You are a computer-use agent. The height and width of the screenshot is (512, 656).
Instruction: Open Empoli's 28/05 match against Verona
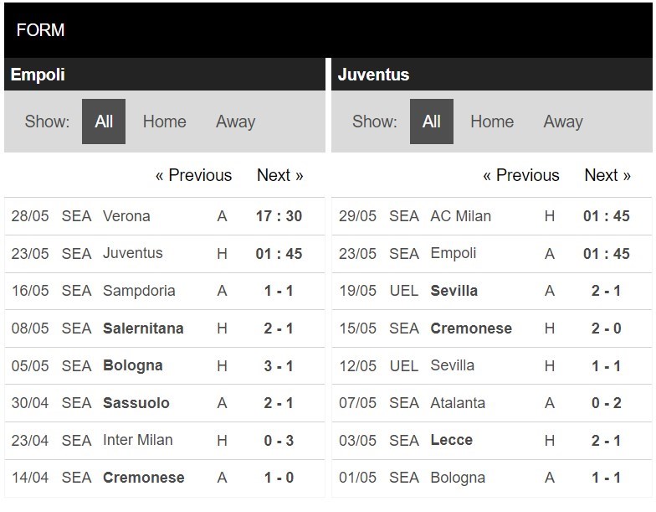tap(164, 216)
